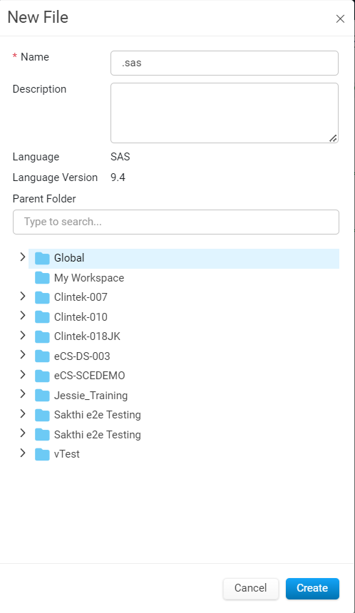Image resolution: width=355 pixels, height=613 pixels.
Task: Click the Global folder icon
Action: 42,258
